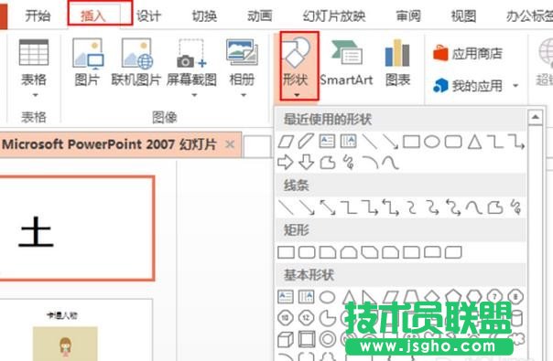Pick right arrow in recently used shapes
Screen dimensions: 553x361
[286, 163]
